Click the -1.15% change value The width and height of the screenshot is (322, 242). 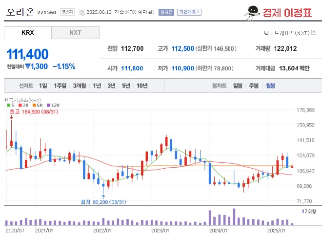[x=64, y=66]
